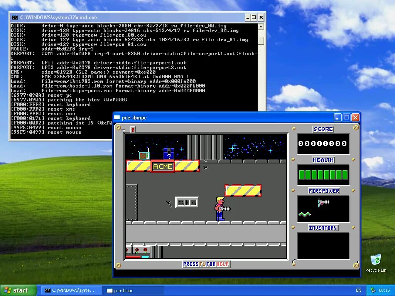This screenshot has width=395, height=296.
Task: Click the FIREPOWER label in game HUD
Action: pos(324,191)
